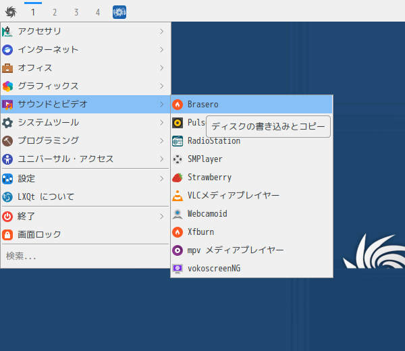Open the ユニバーサル・アクセス menu category
The image size is (405, 351).
tap(86, 159)
